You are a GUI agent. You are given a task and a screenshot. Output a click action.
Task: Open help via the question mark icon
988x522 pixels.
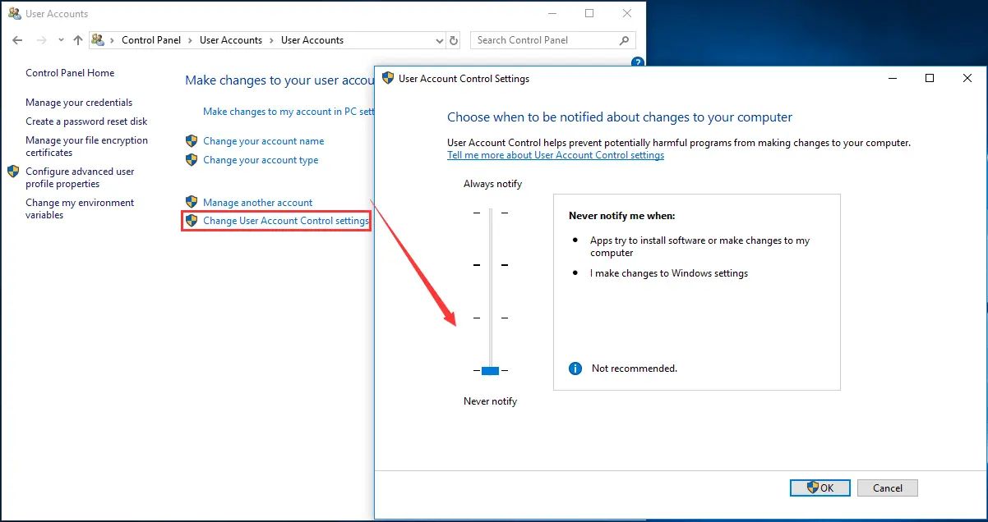pyautogui.click(x=638, y=62)
